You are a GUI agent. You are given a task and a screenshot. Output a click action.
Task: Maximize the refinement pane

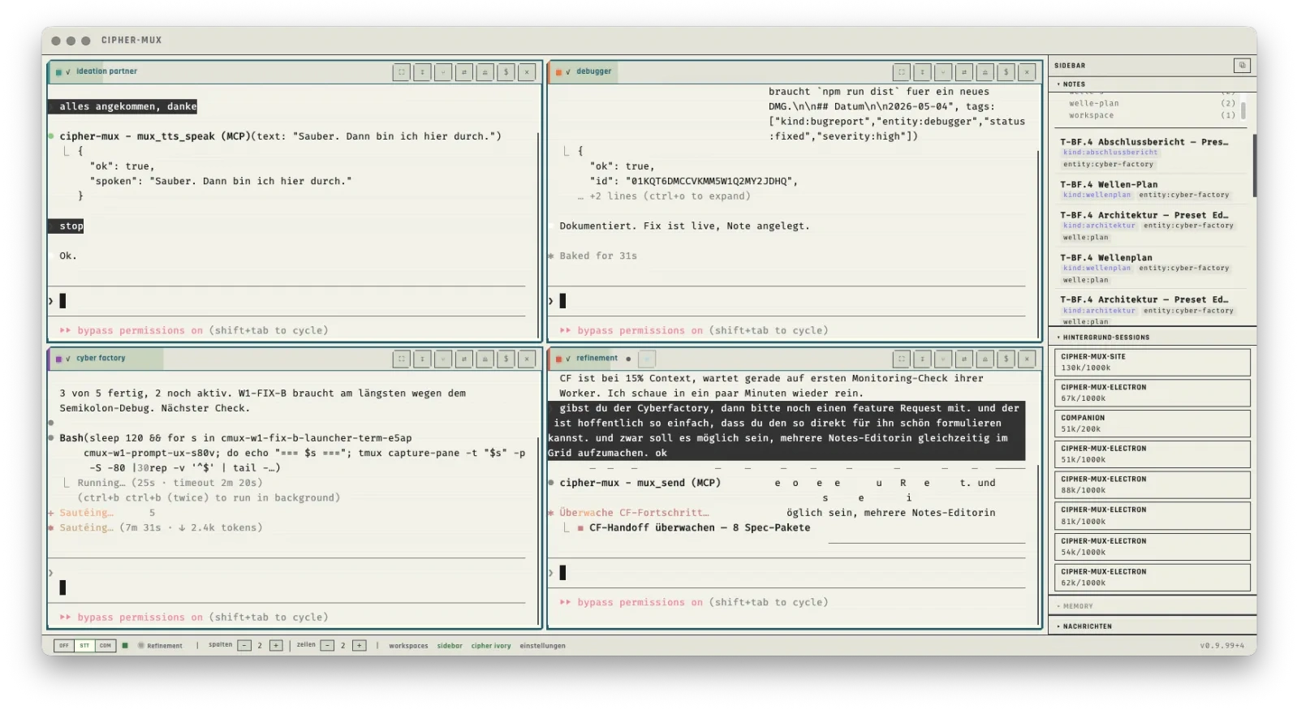point(901,359)
